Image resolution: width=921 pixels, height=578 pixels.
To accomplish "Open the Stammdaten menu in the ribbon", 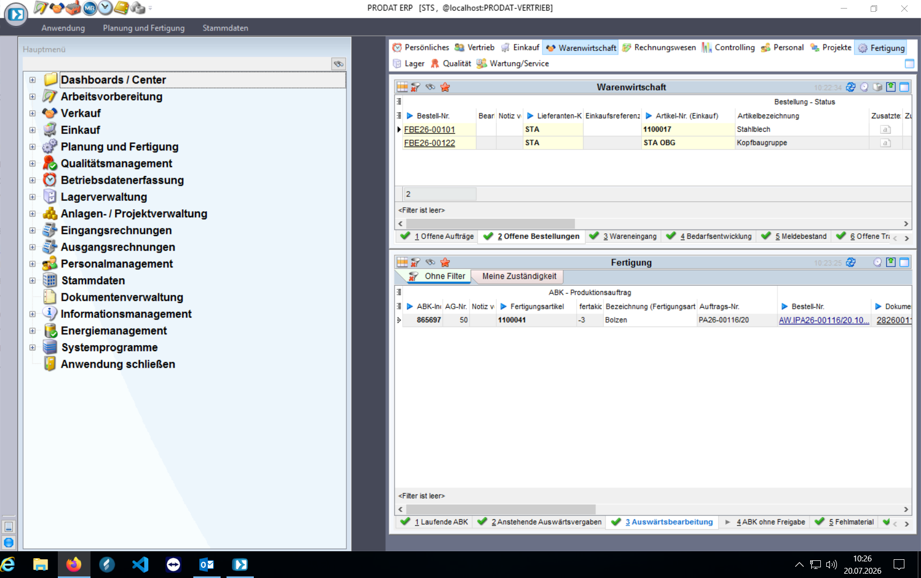I will 225,28.
